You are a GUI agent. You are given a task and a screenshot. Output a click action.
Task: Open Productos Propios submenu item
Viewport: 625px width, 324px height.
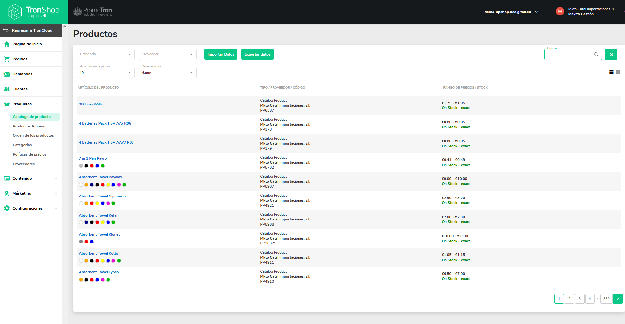[x=29, y=126]
